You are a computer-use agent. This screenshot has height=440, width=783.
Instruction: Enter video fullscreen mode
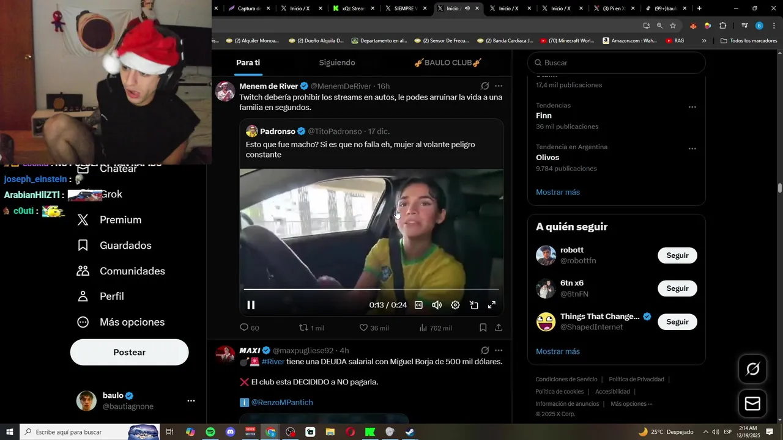click(492, 305)
